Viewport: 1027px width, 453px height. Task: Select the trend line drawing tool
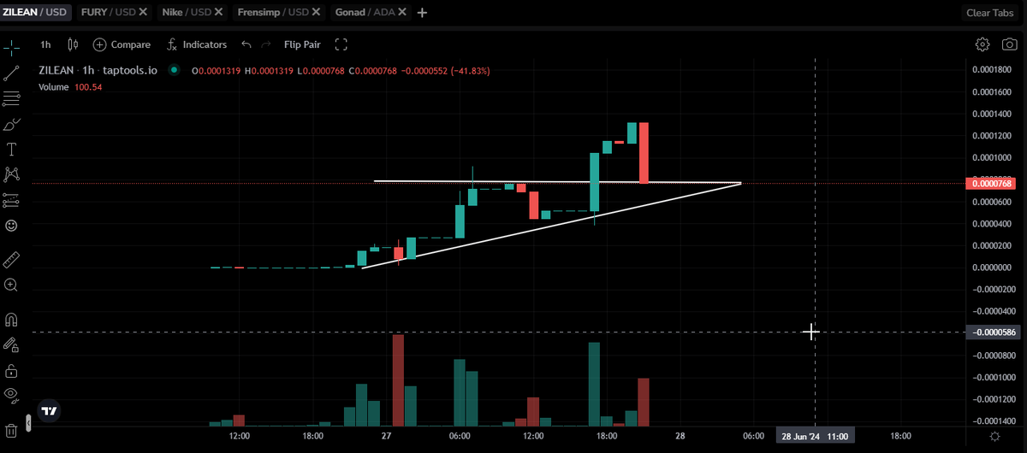pos(11,74)
